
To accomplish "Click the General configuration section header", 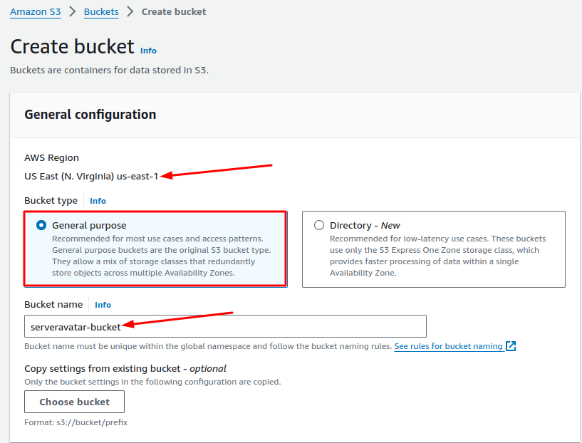I will click(x=90, y=114).
